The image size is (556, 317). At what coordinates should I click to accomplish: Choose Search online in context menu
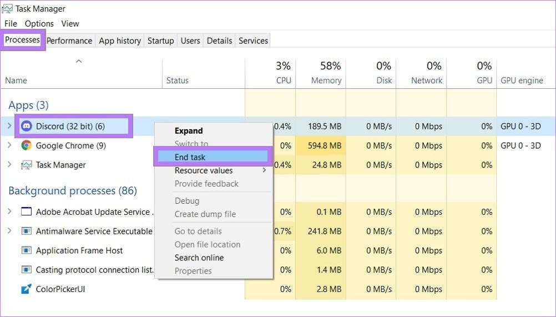(x=214, y=258)
